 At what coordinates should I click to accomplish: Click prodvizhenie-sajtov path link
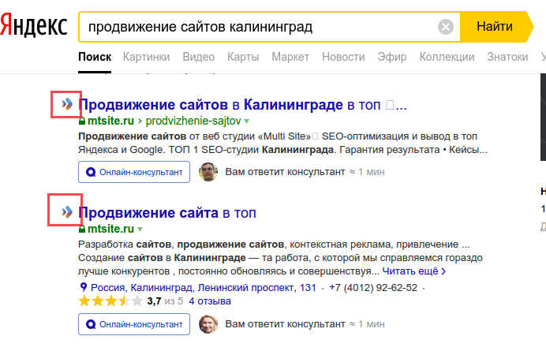pyautogui.click(x=193, y=121)
